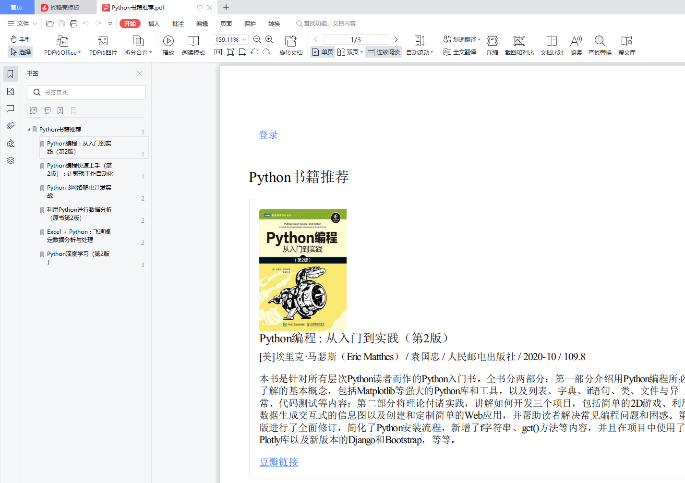Click the fit width icon
This screenshot has height=483, width=685.
[242, 52]
